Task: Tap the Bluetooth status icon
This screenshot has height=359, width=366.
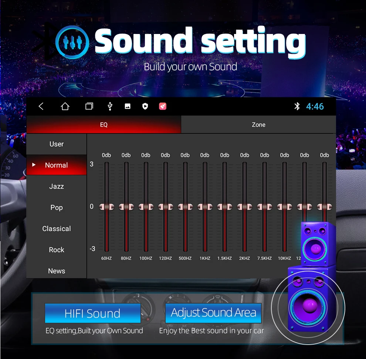Action: [x=297, y=106]
